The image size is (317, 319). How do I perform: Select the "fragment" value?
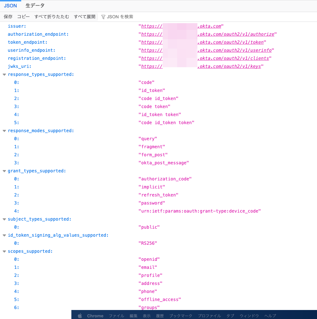152,147
